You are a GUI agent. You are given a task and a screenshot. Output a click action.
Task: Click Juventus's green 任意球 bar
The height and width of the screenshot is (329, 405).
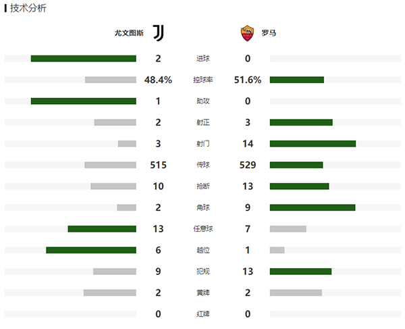coord(102,229)
